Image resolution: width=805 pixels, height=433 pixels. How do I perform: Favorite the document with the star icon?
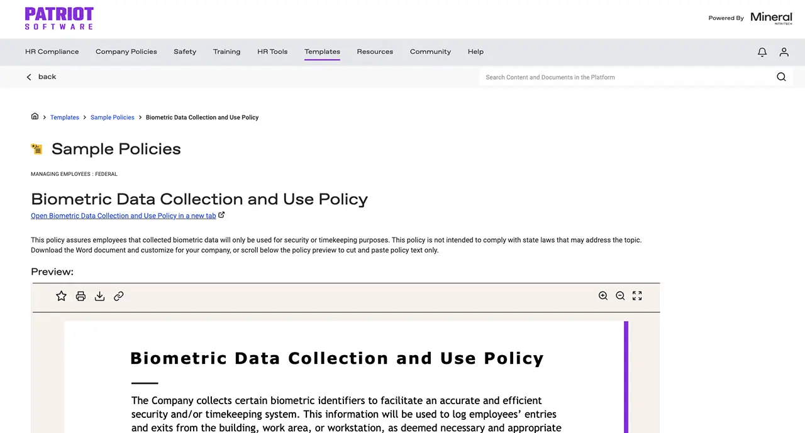tap(61, 296)
